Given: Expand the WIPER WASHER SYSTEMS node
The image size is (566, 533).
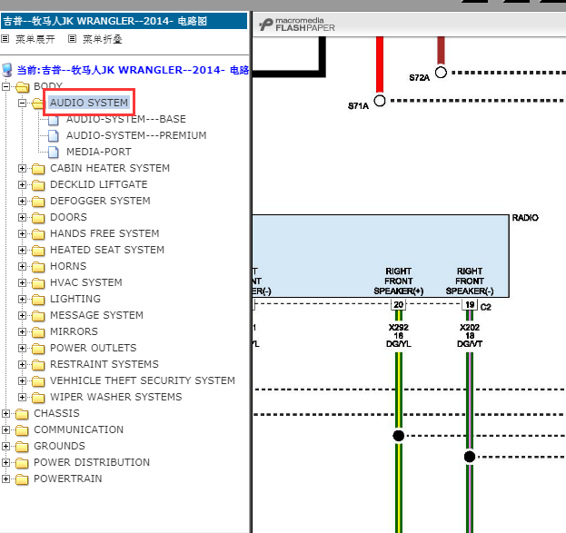Looking at the screenshot, I should coord(23,398).
